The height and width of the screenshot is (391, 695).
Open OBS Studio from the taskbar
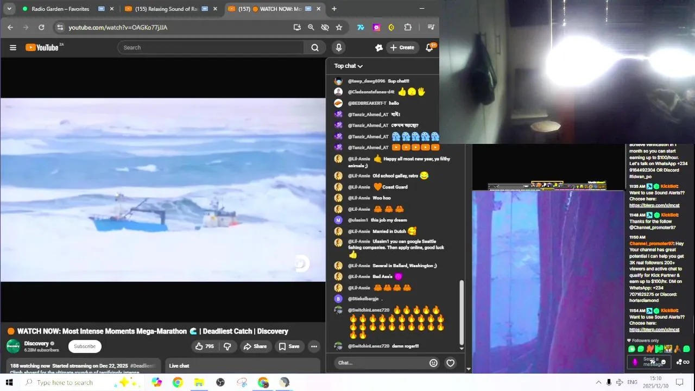pos(220,382)
